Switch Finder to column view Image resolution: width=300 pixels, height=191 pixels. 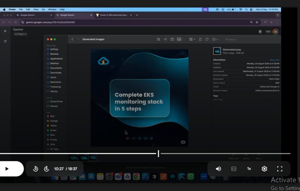[x=172, y=39]
